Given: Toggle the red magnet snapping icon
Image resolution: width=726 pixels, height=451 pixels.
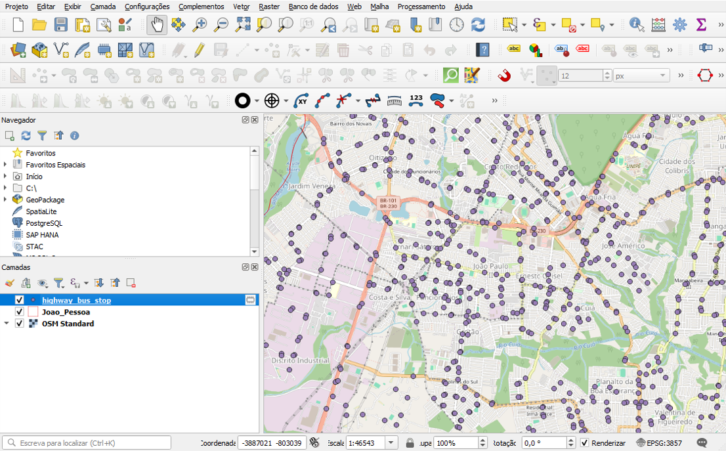Looking at the screenshot, I should (x=504, y=75).
